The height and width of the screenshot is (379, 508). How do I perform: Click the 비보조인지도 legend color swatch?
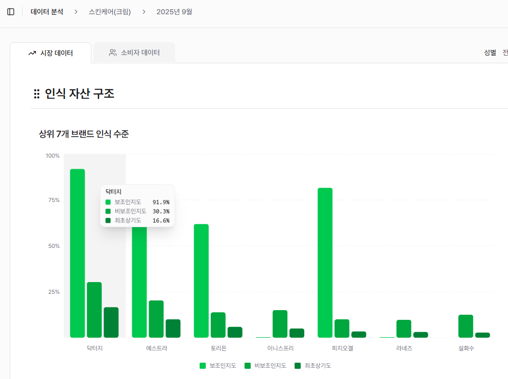248,366
